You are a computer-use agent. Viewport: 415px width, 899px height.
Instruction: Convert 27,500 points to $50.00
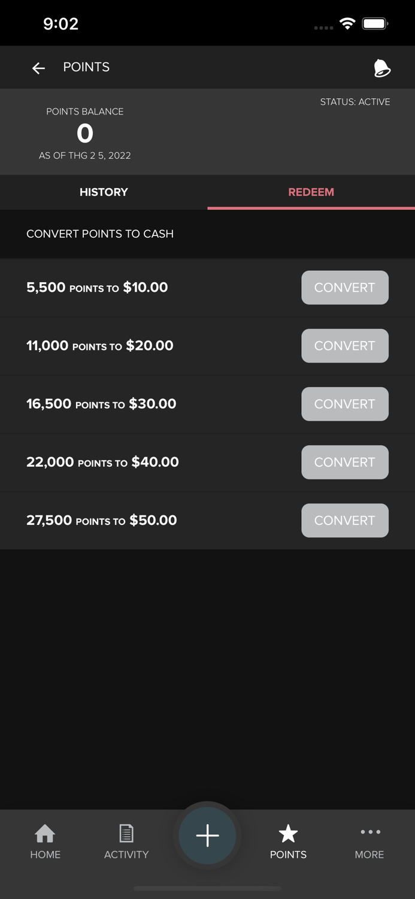pyautogui.click(x=345, y=520)
